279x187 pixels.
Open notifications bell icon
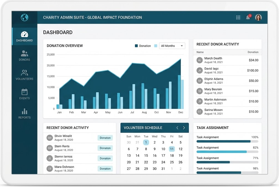click(x=248, y=17)
